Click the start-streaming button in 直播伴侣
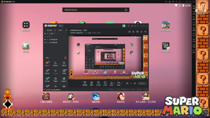This screenshot has width=210, height=118. pyautogui.click(x=142, y=83)
